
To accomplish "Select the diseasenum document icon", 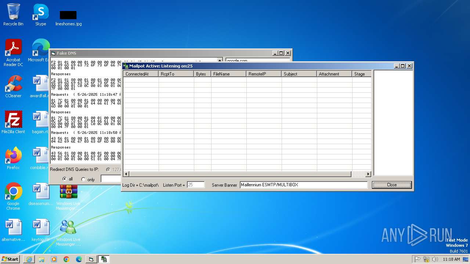I will coord(40,194).
